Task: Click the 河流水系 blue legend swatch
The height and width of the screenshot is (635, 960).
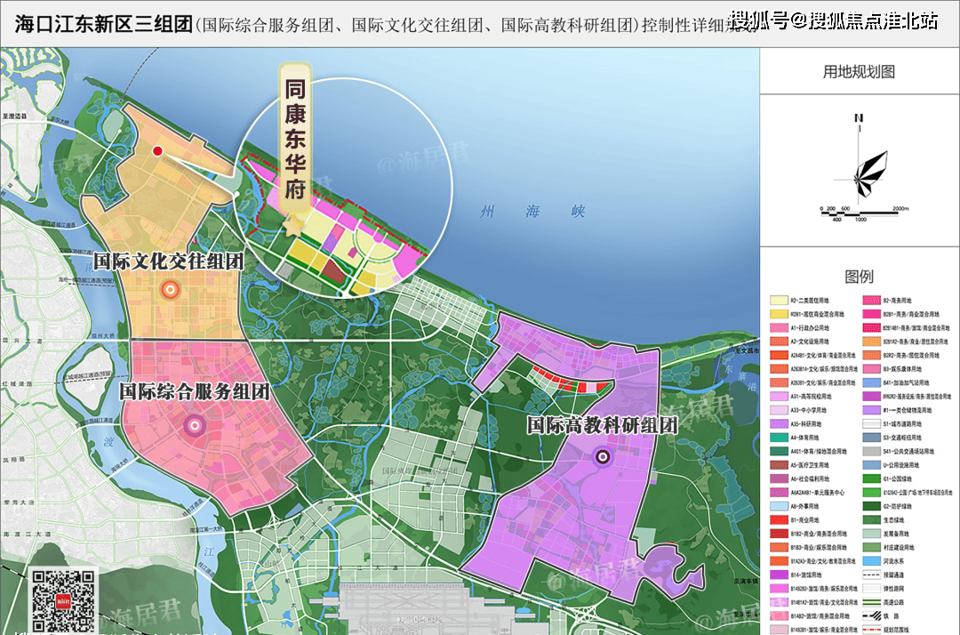Action: [871, 562]
